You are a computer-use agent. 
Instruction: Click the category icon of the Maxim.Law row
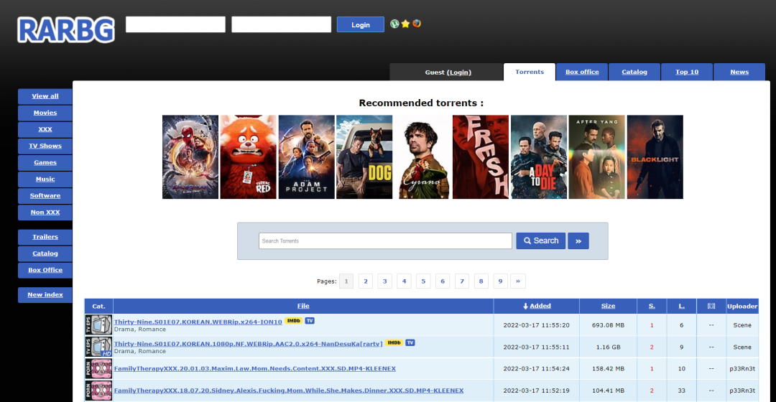(x=98, y=368)
